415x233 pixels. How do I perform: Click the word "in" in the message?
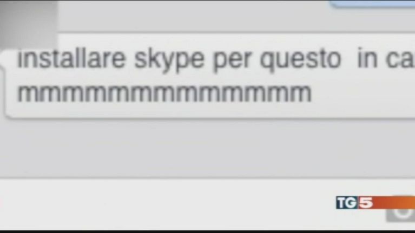(x=367, y=60)
